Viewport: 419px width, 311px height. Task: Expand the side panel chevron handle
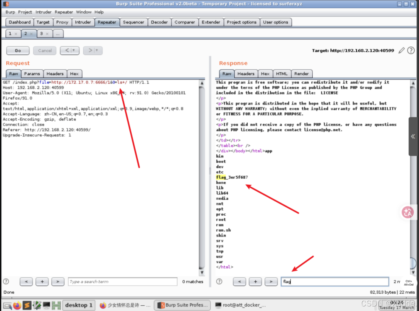tap(413, 136)
